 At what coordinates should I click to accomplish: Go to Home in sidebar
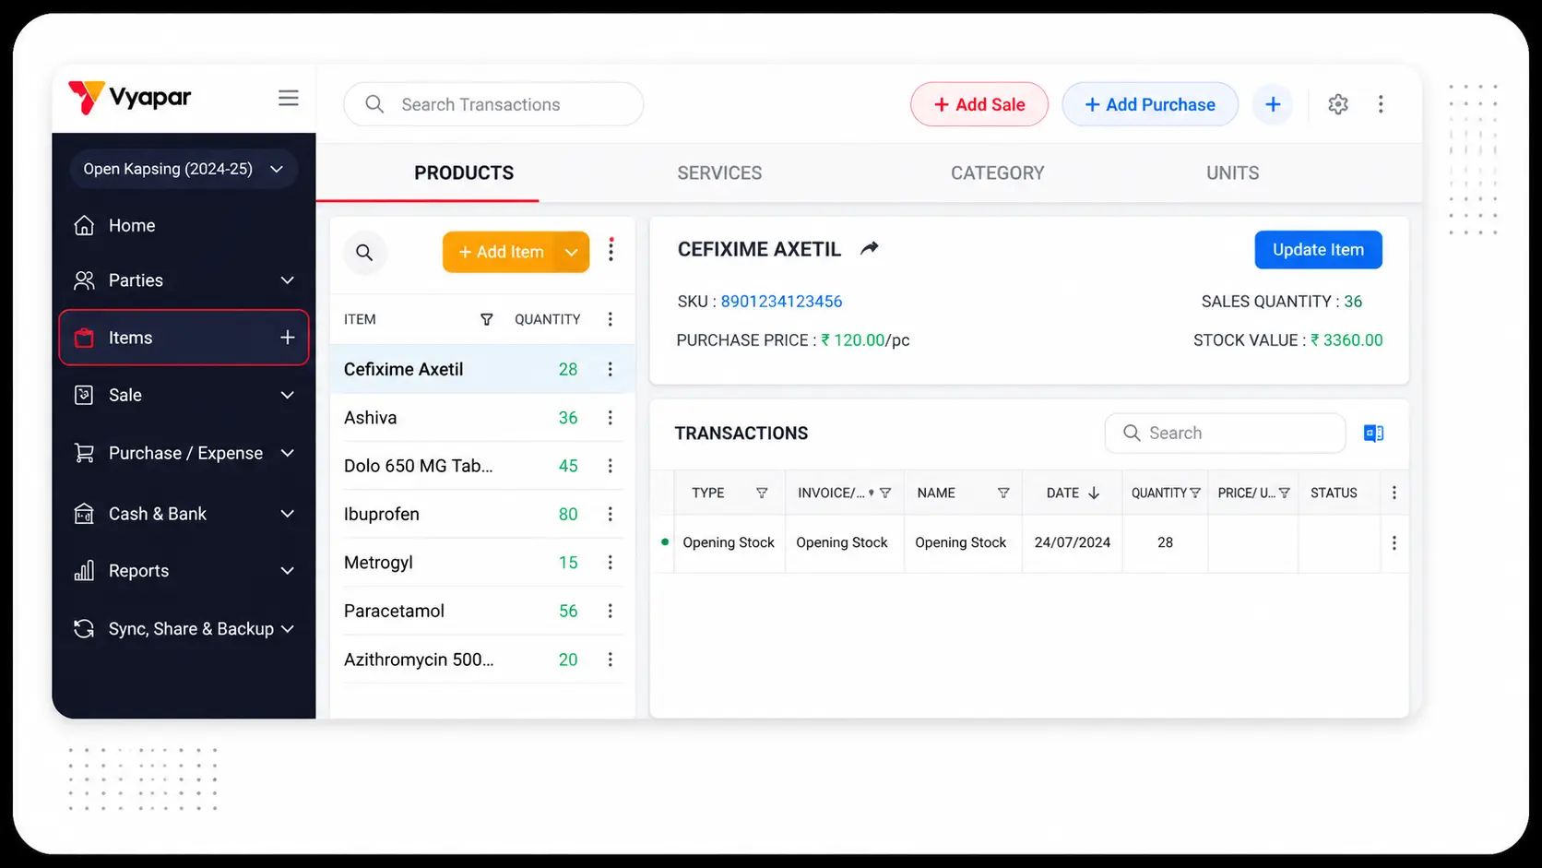131,226
